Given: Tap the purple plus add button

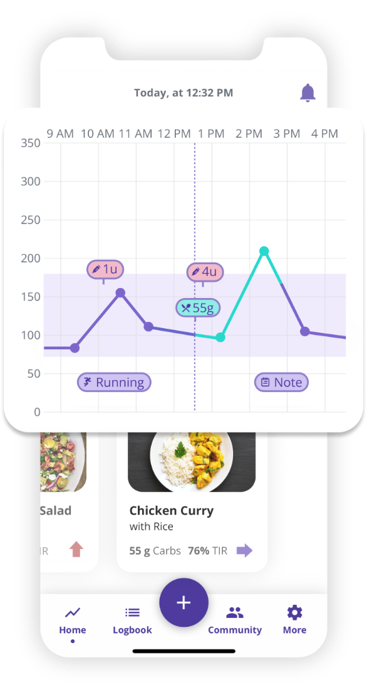Looking at the screenshot, I should [x=183, y=603].
